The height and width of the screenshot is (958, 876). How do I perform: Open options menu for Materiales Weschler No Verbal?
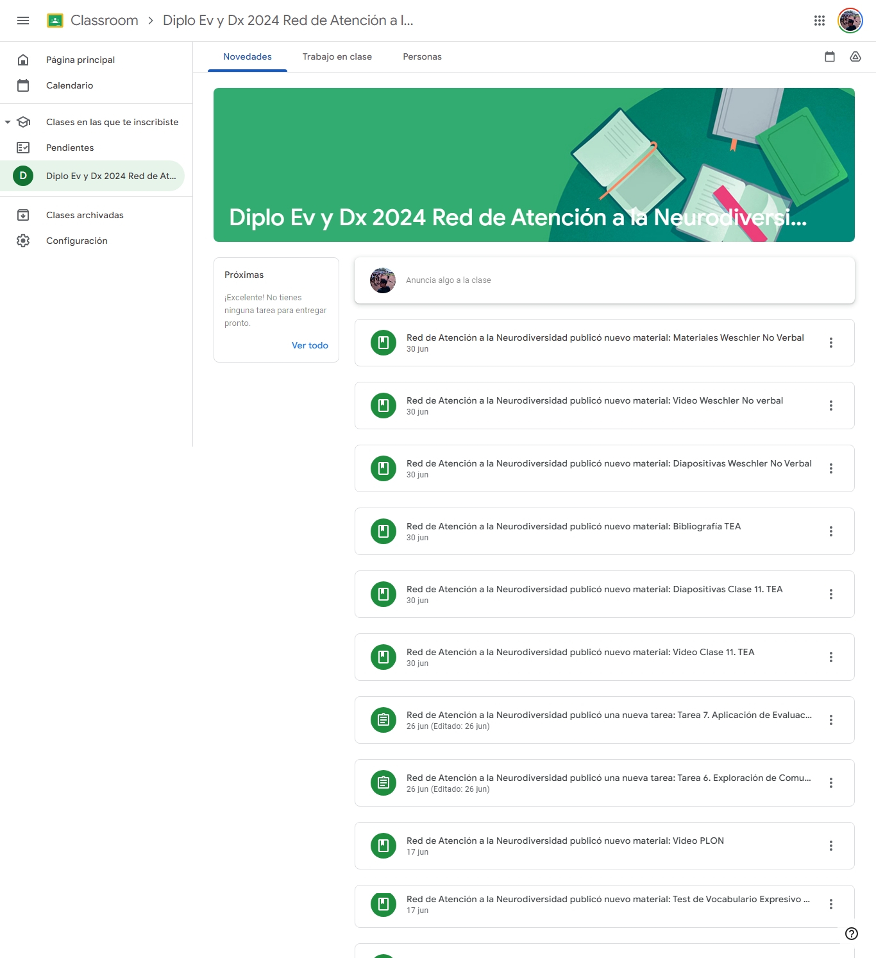pos(831,343)
